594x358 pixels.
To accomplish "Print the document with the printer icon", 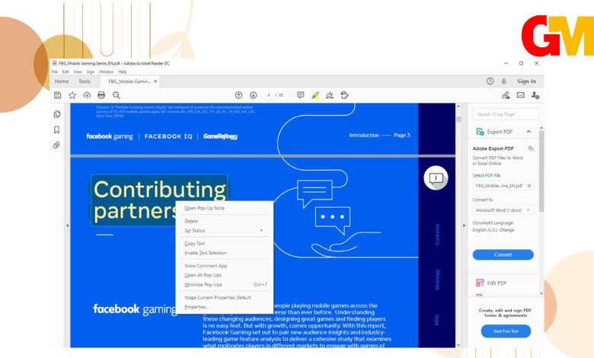I will click(101, 95).
